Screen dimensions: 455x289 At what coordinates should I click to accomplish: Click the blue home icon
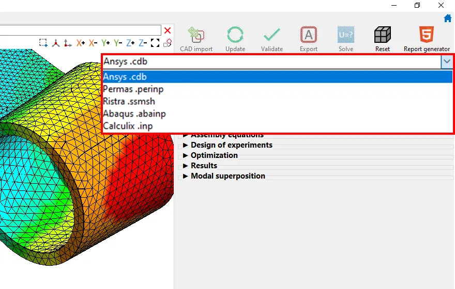coord(448,18)
